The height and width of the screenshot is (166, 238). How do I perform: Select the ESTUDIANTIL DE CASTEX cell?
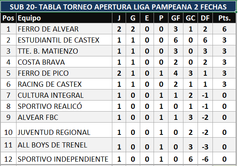(64, 40)
